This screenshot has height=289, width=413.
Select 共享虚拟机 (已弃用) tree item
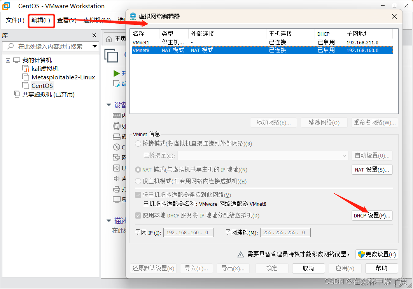49,94
